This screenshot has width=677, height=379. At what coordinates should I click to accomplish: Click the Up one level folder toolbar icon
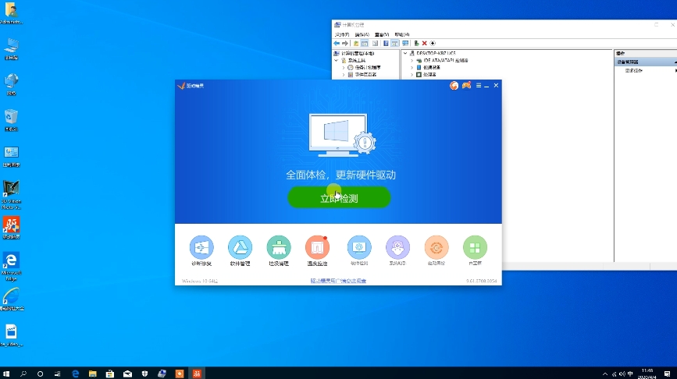click(356, 43)
